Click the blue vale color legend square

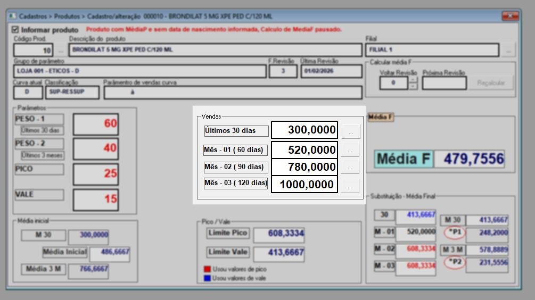click(x=207, y=278)
